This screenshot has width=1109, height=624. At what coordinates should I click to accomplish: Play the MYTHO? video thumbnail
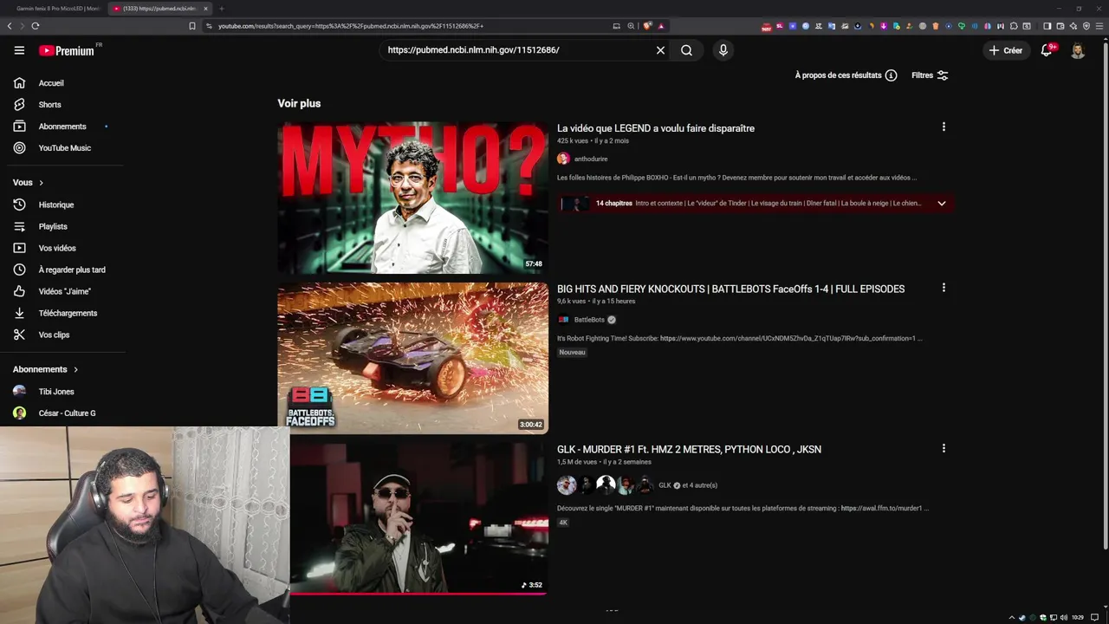(412, 198)
